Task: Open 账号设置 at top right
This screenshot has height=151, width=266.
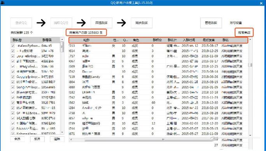Action: (236, 23)
